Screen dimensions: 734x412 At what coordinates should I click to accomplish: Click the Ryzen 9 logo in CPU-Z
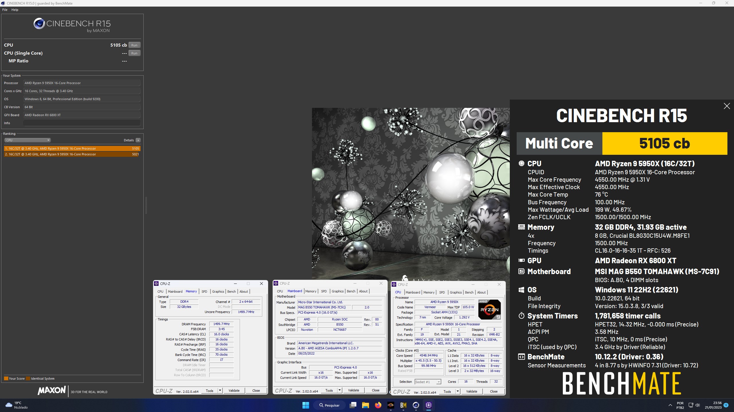(489, 310)
